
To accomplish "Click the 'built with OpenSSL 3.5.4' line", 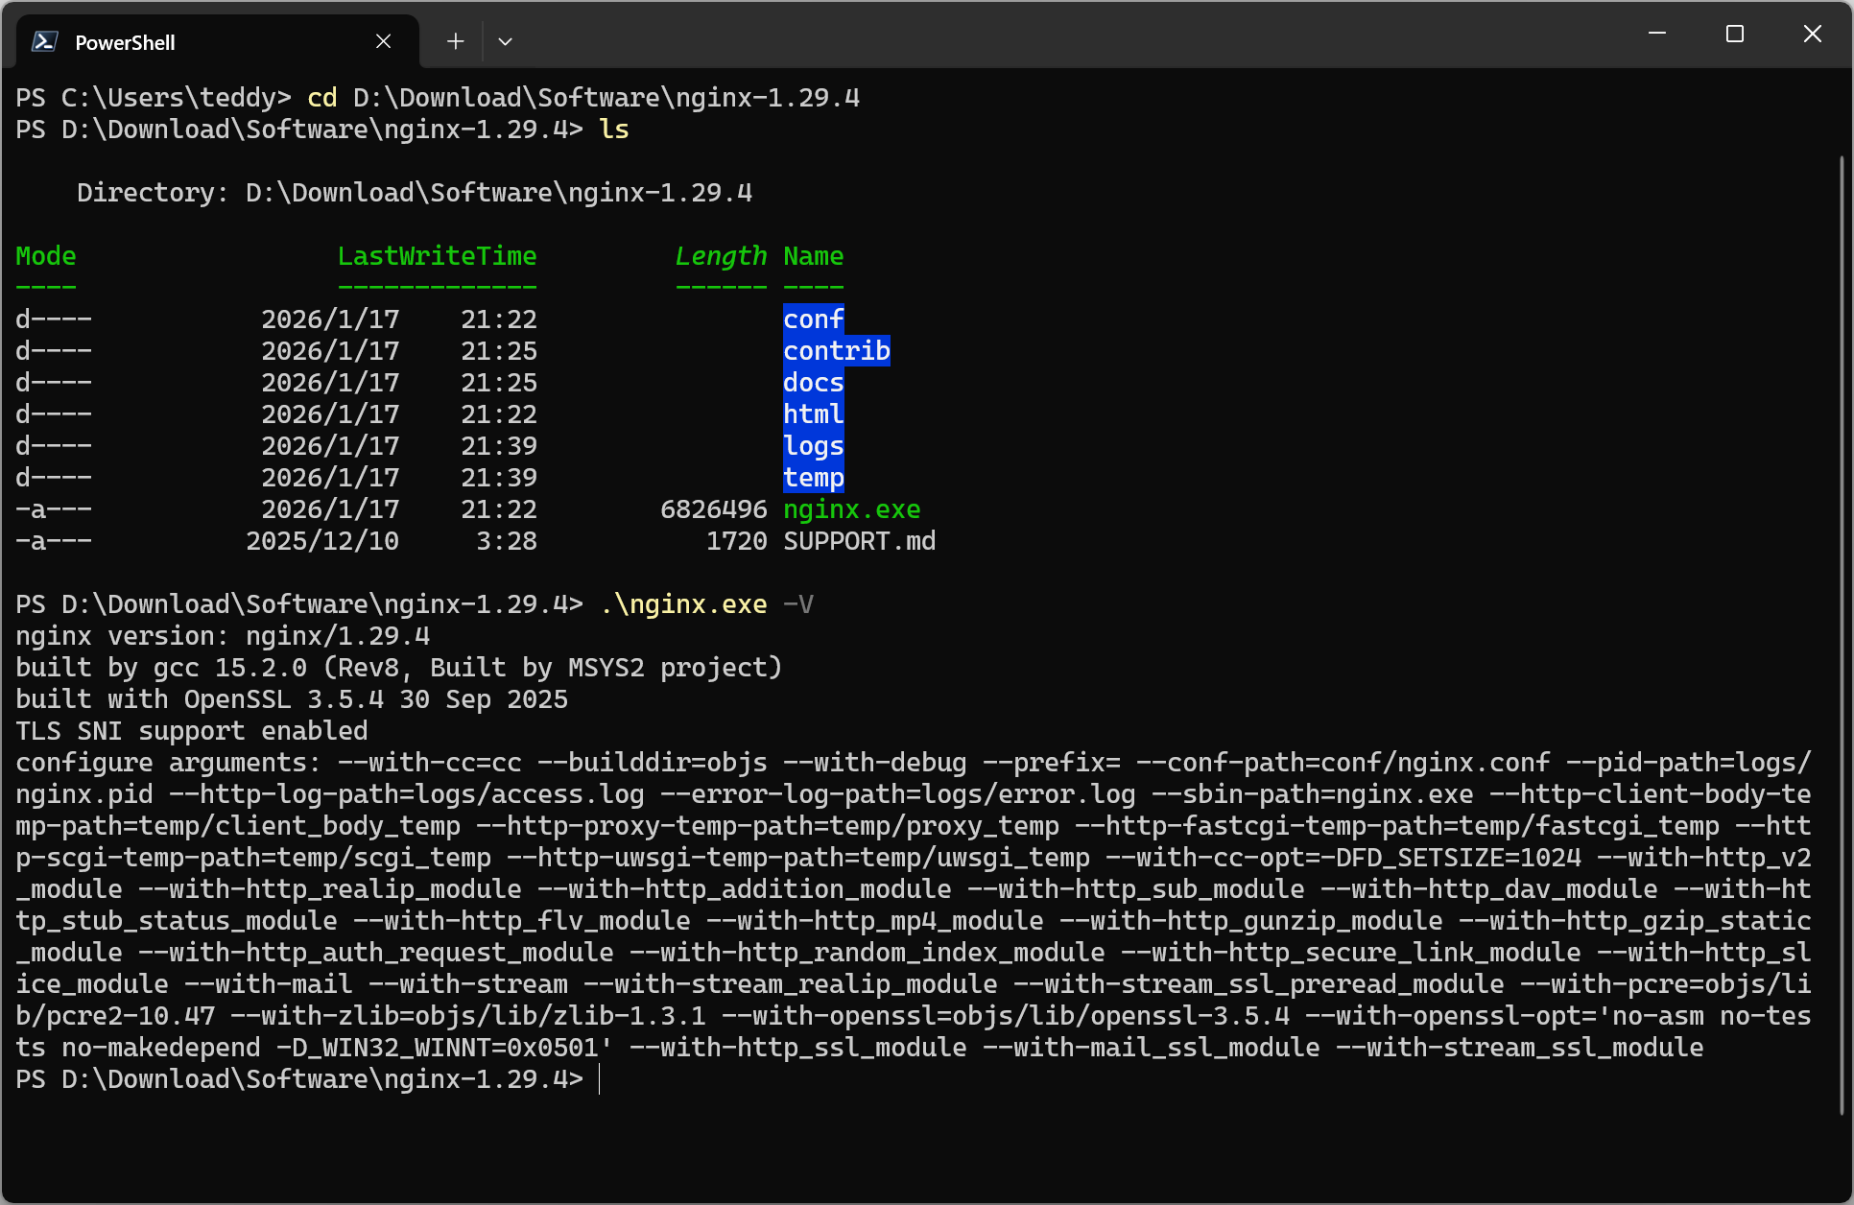I will [x=292, y=699].
